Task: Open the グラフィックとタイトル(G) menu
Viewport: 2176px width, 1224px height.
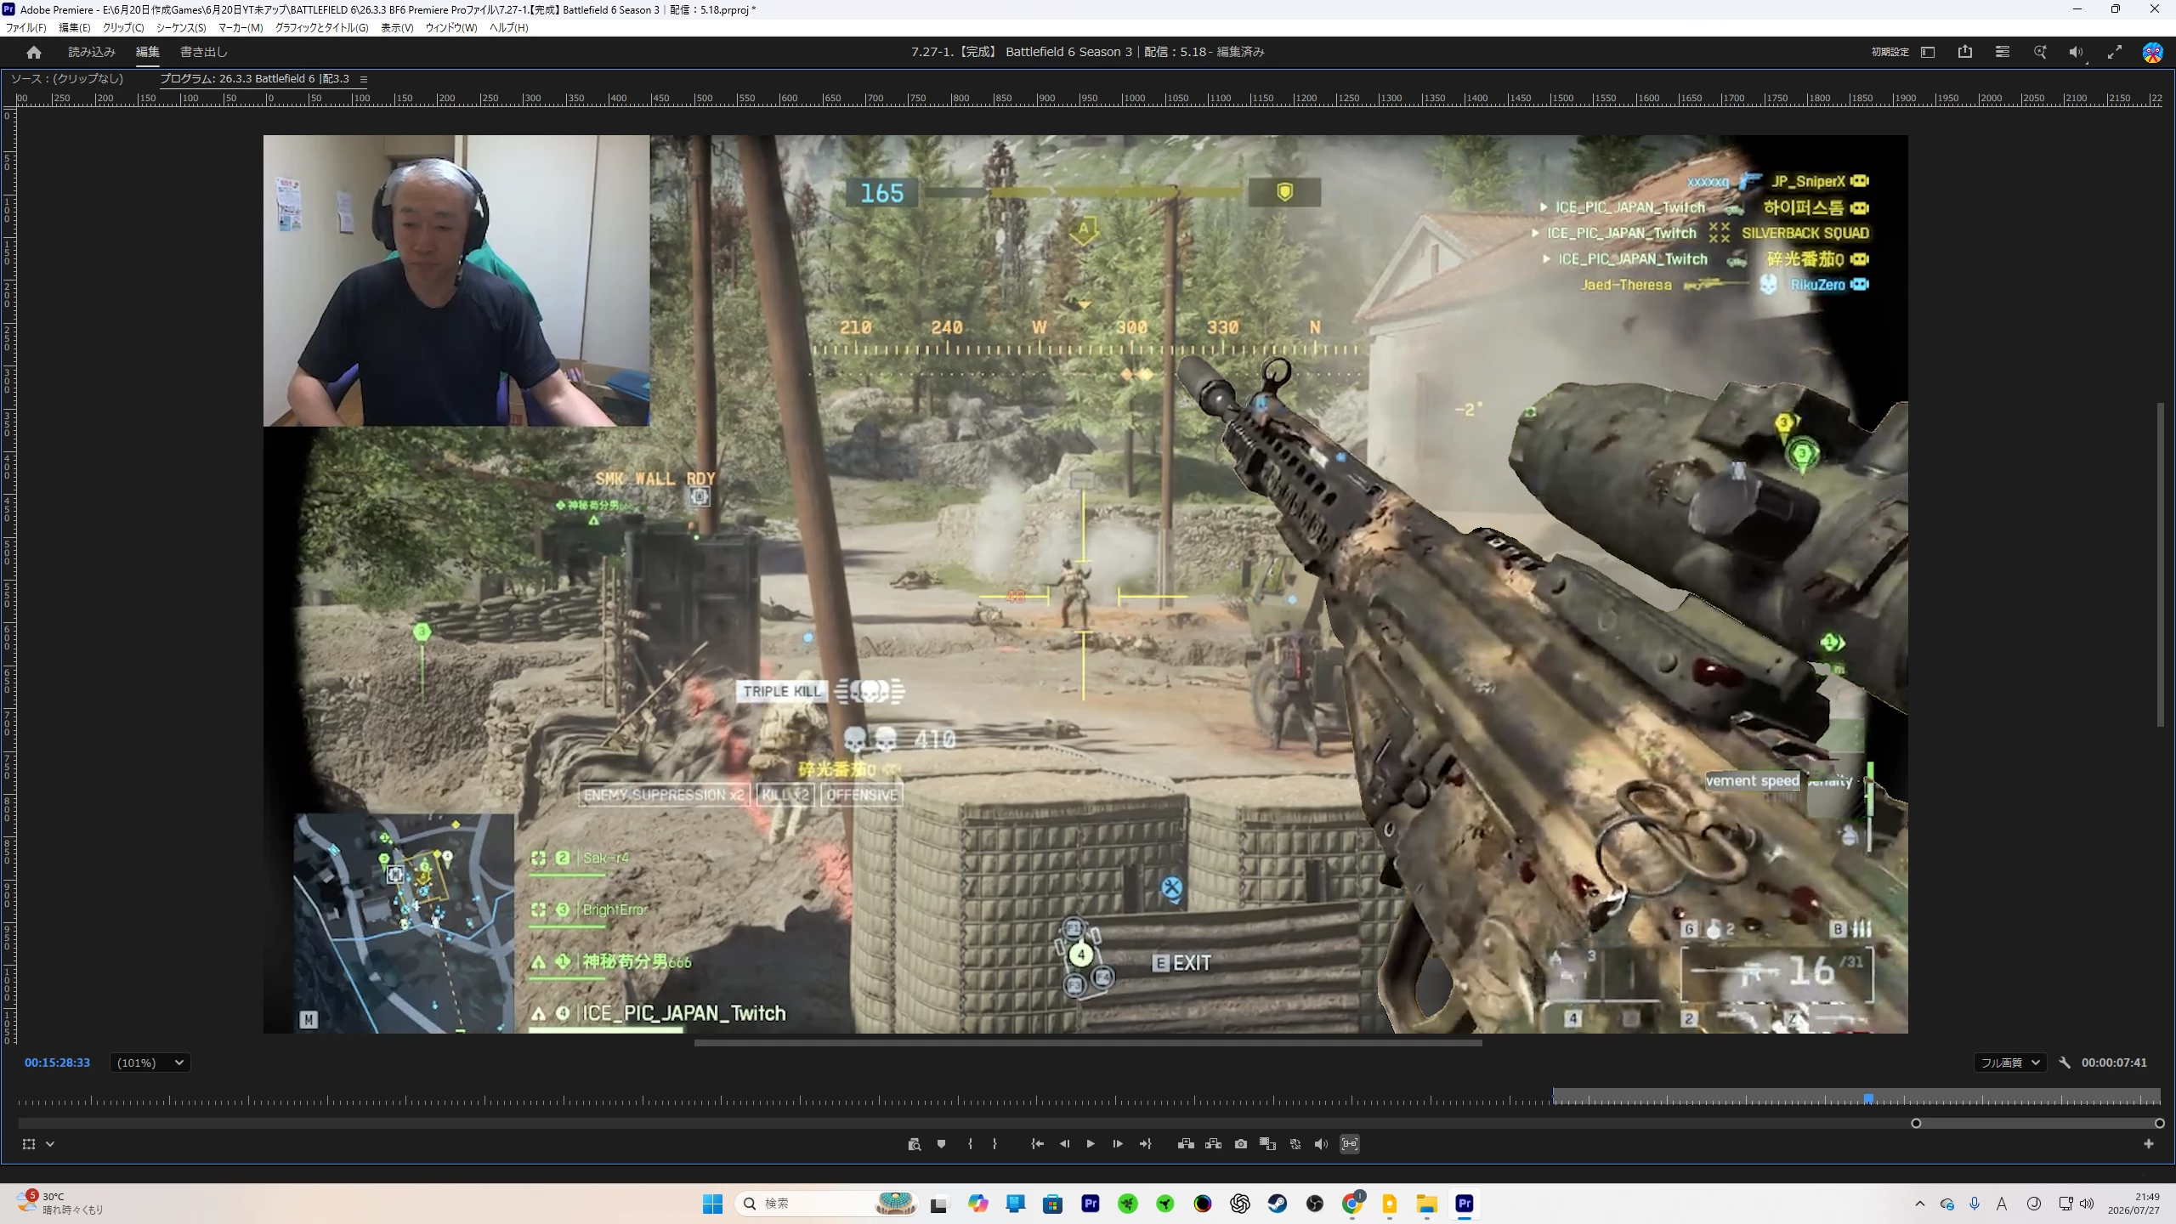Action: pyautogui.click(x=322, y=28)
